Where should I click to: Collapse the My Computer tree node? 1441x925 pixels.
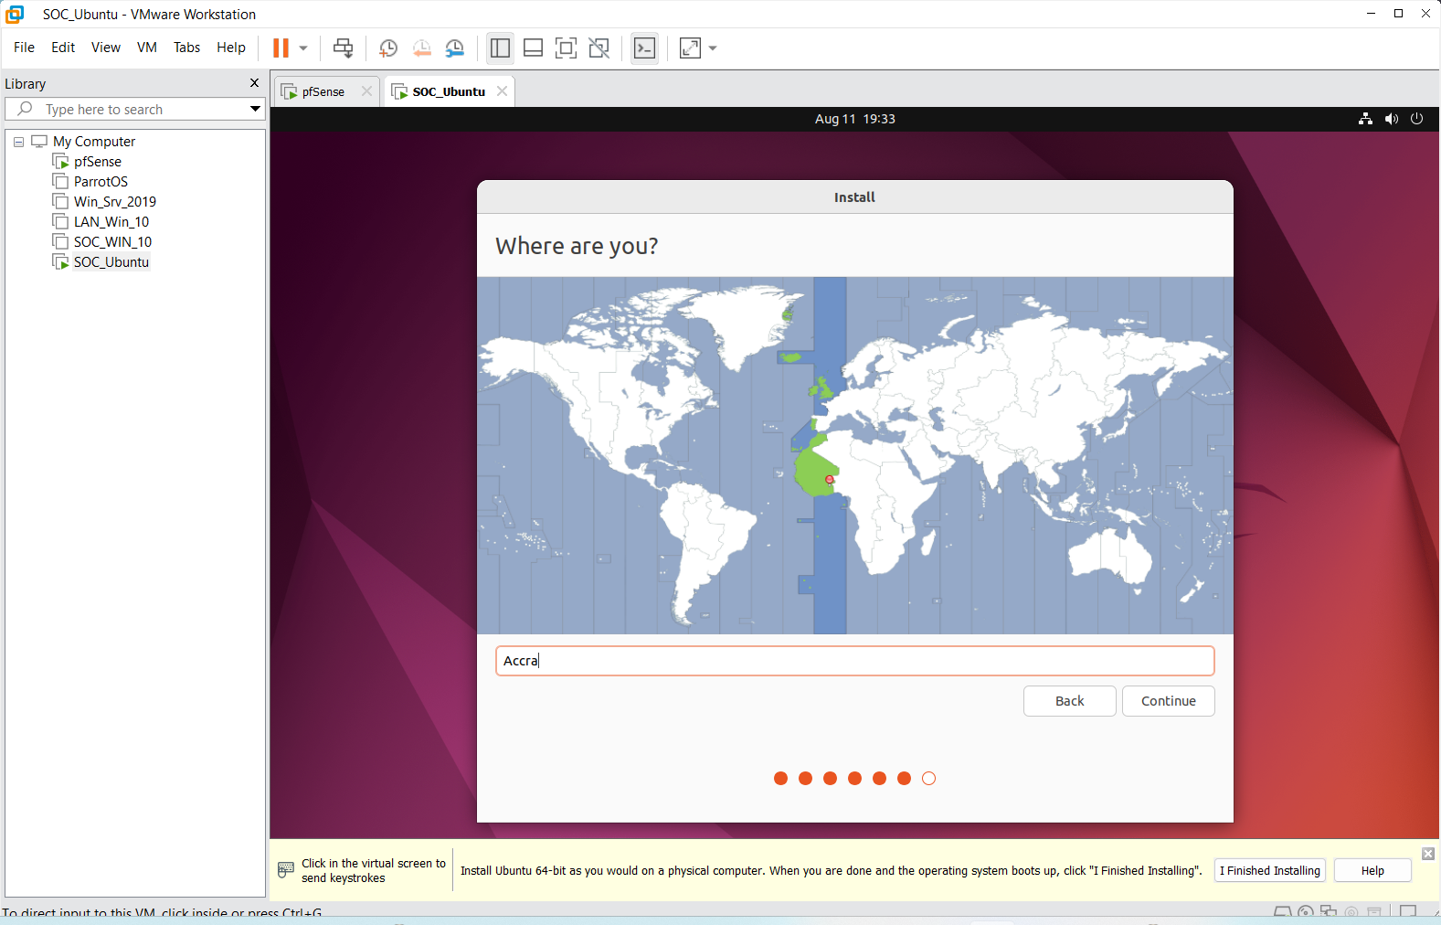[x=18, y=142]
